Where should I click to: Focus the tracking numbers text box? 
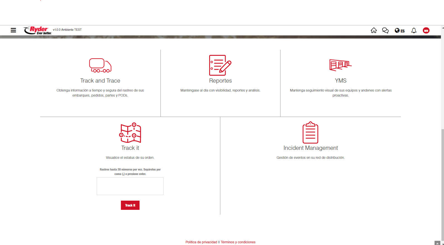point(130,186)
